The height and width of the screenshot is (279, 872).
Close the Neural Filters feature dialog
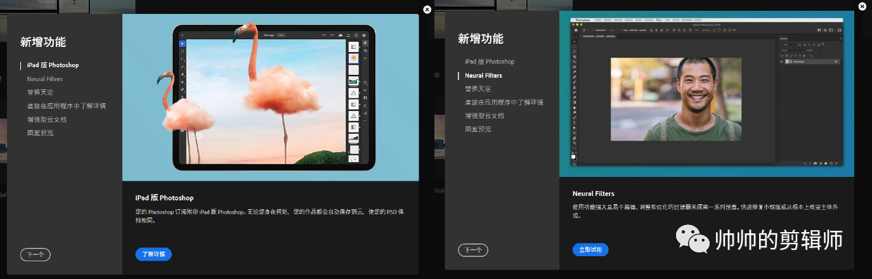pyautogui.click(x=862, y=6)
